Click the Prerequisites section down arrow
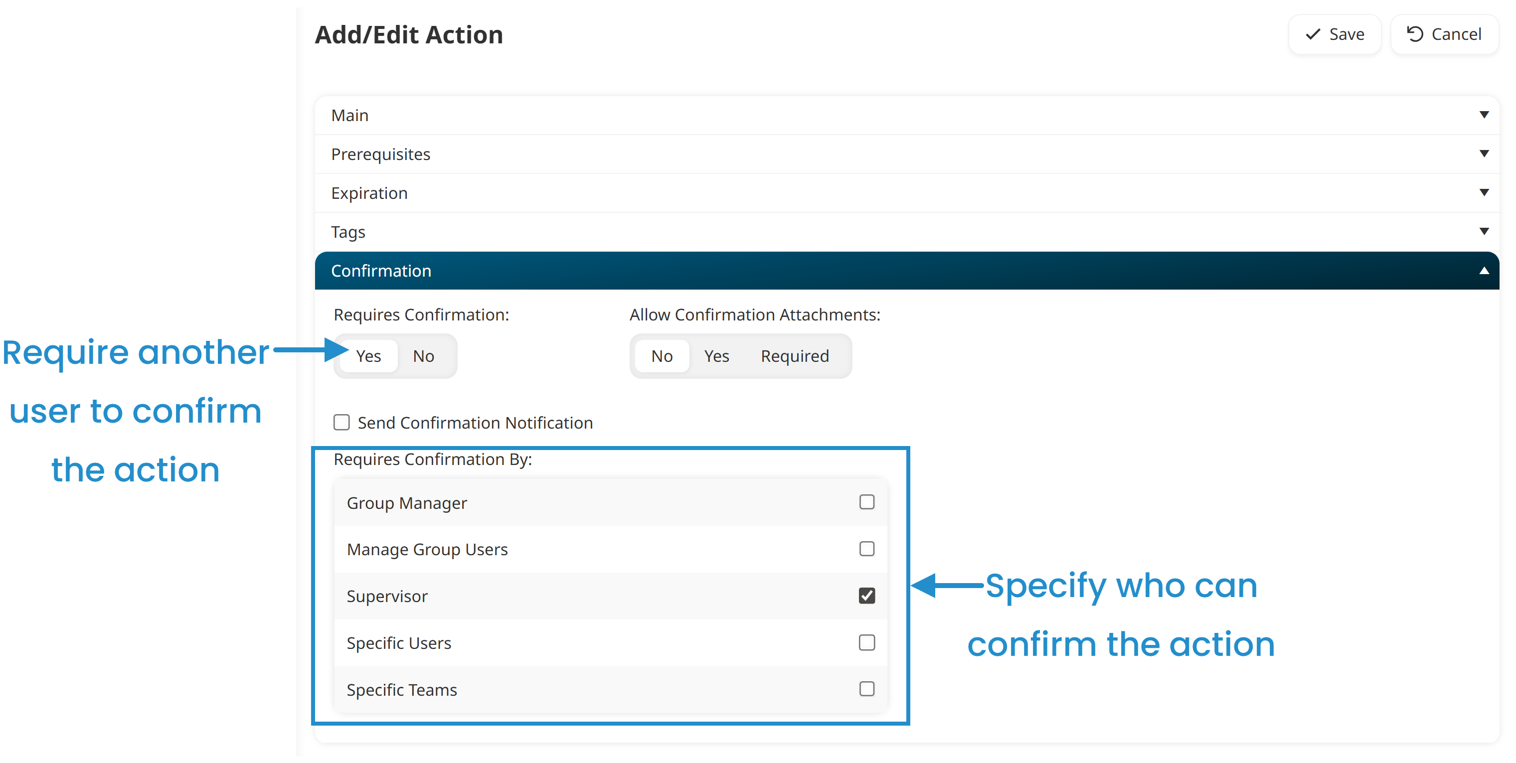The image size is (1516, 763). pos(1484,153)
